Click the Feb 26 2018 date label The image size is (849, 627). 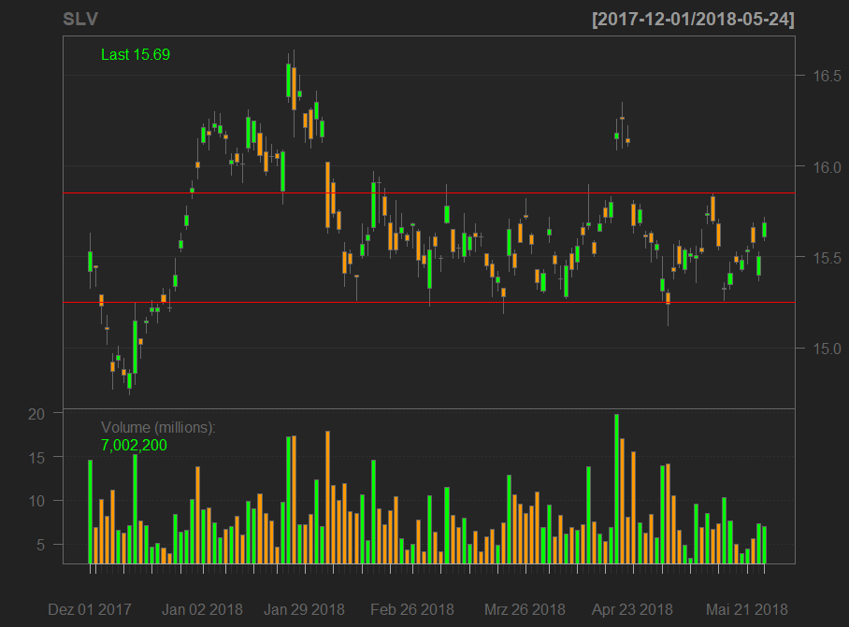point(412,609)
